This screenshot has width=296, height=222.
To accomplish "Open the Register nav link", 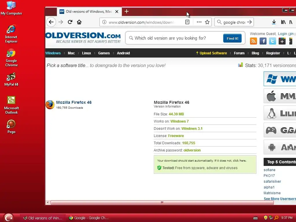I will tap(273, 53).
